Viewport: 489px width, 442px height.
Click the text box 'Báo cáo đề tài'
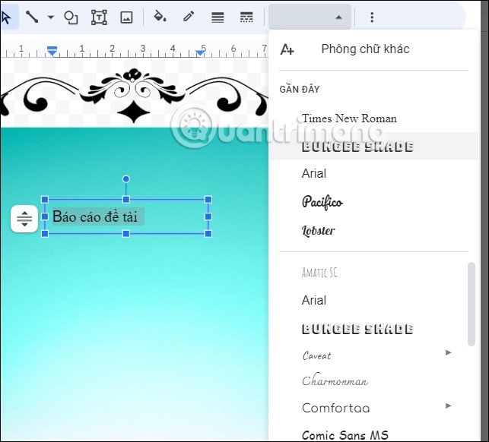pos(95,217)
